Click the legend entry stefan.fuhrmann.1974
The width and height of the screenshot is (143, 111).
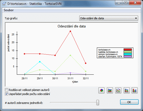pyautogui.click(x=110, y=57)
